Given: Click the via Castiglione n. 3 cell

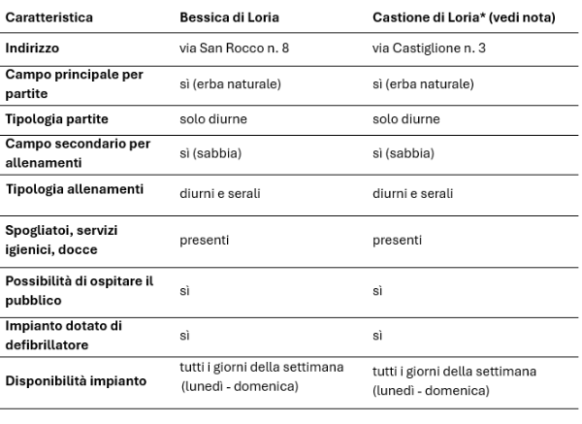Looking at the screenshot, I should click(x=429, y=49).
